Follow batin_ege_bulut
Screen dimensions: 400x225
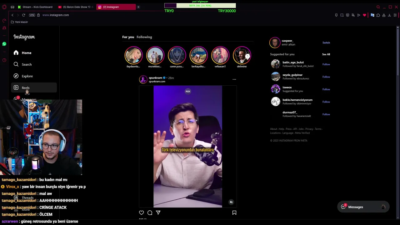pos(326,64)
